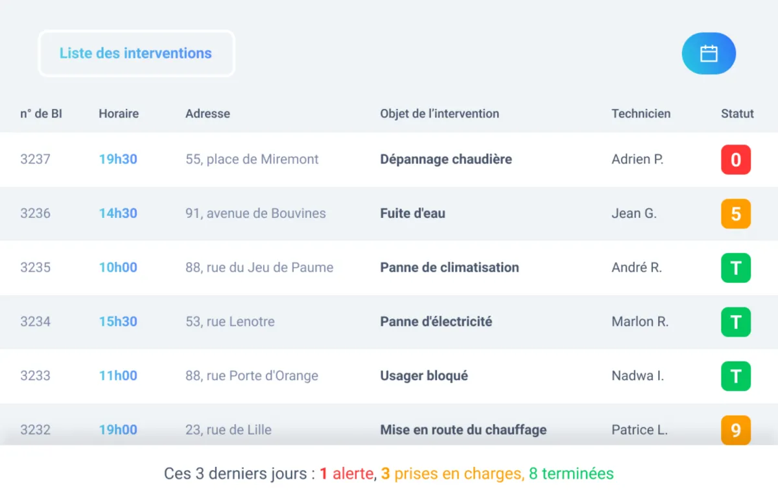Open Dépannage chaudière intervention

446,160
